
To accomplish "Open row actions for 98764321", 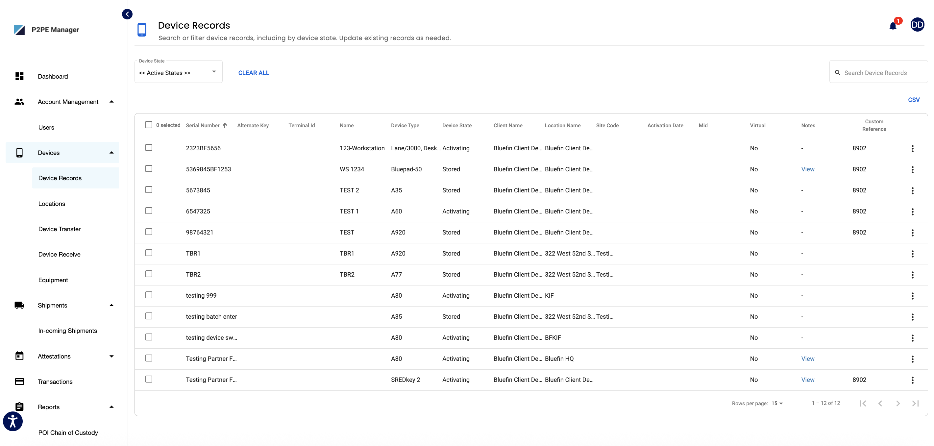I will coord(913,233).
